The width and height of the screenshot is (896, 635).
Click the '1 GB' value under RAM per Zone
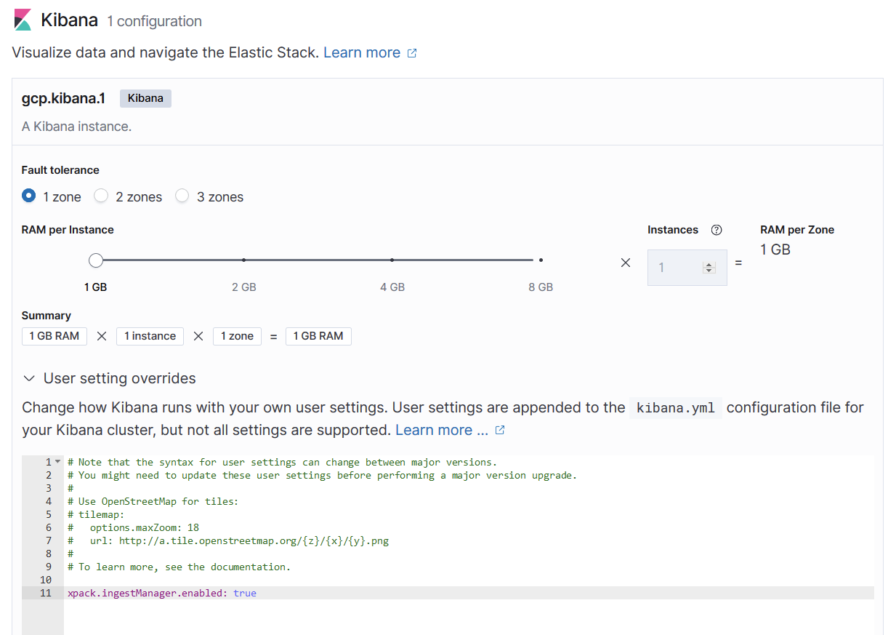[775, 249]
